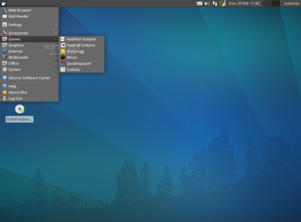Image resolution: width=301 pixels, height=222 pixels.
Task: Click the mail envelope indicator icon
Action: pyautogui.click(x=199, y=4)
